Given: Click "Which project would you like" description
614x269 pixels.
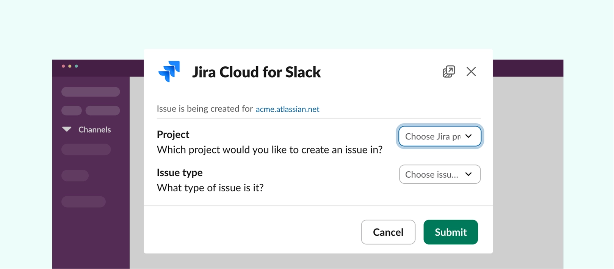Looking at the screenshot, I should click(x=269, y=150).
